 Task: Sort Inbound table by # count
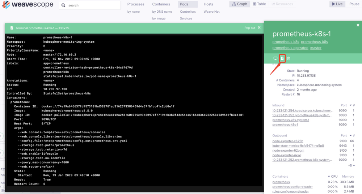[x=354, y=105]
